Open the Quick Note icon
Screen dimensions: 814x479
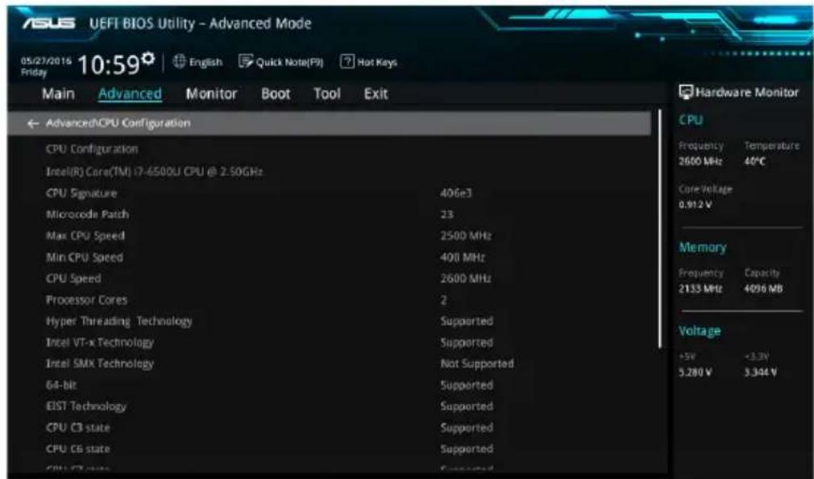point(245,62)
